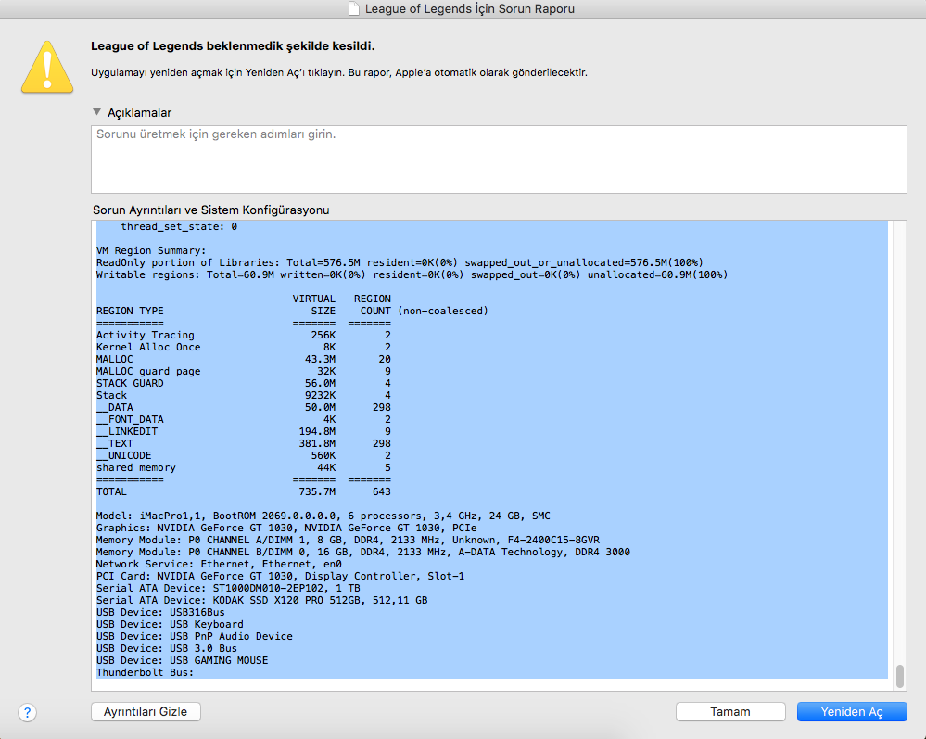Click the KODAK SSD X120 PRO line
This screenshot has height=739, width=926.
pos(261,600)
